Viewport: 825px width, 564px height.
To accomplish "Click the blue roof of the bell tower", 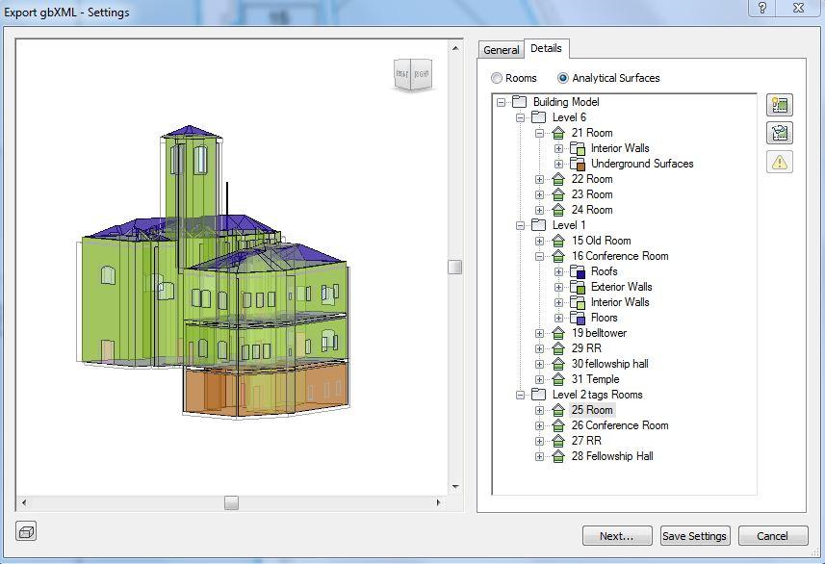I will (191, 131).
